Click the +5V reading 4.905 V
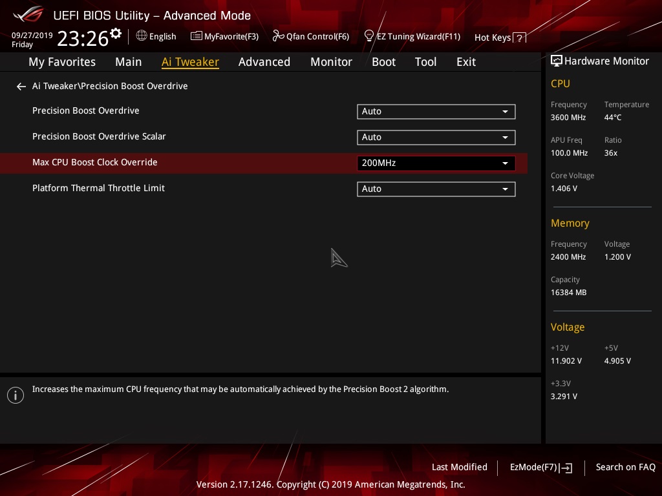This screenshot has width=662, height=496. tap(617, 361)
